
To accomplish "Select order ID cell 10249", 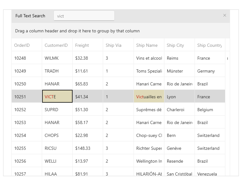I will [x=27, y=71].
